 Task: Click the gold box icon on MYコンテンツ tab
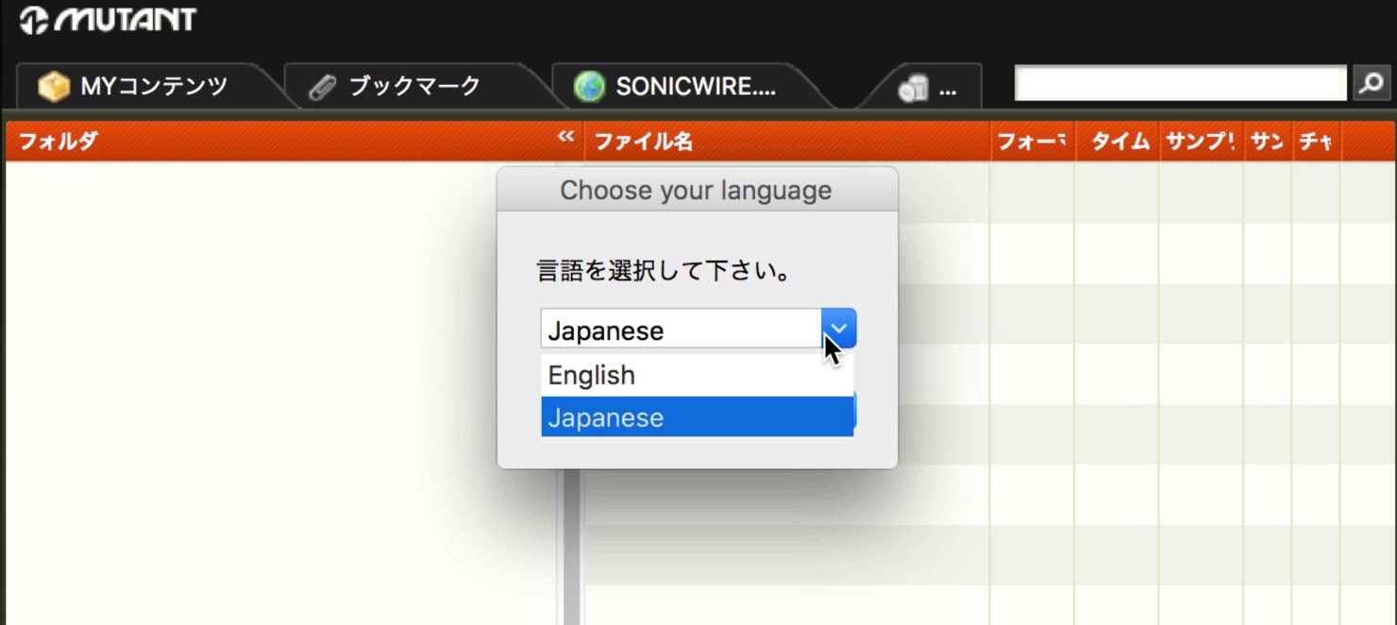click(x=54, y=87)
